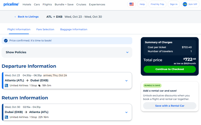
Task: Click '02:15a - 04:31p' return times
Action: (32, 107)
